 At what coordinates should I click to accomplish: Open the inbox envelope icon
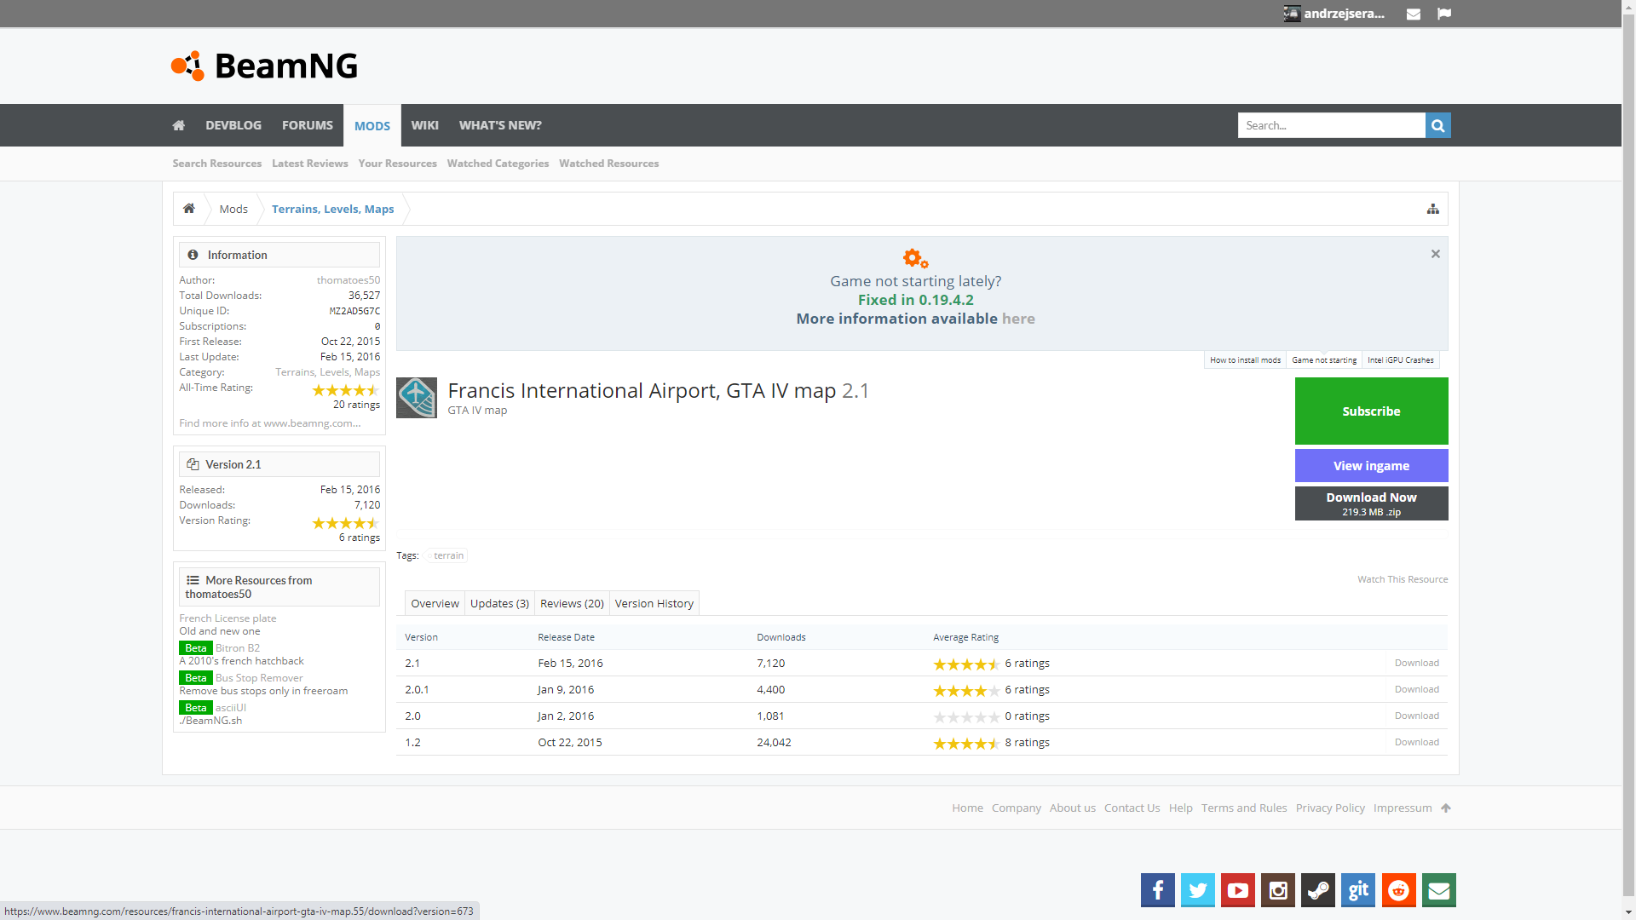(x=1413, y=14)
